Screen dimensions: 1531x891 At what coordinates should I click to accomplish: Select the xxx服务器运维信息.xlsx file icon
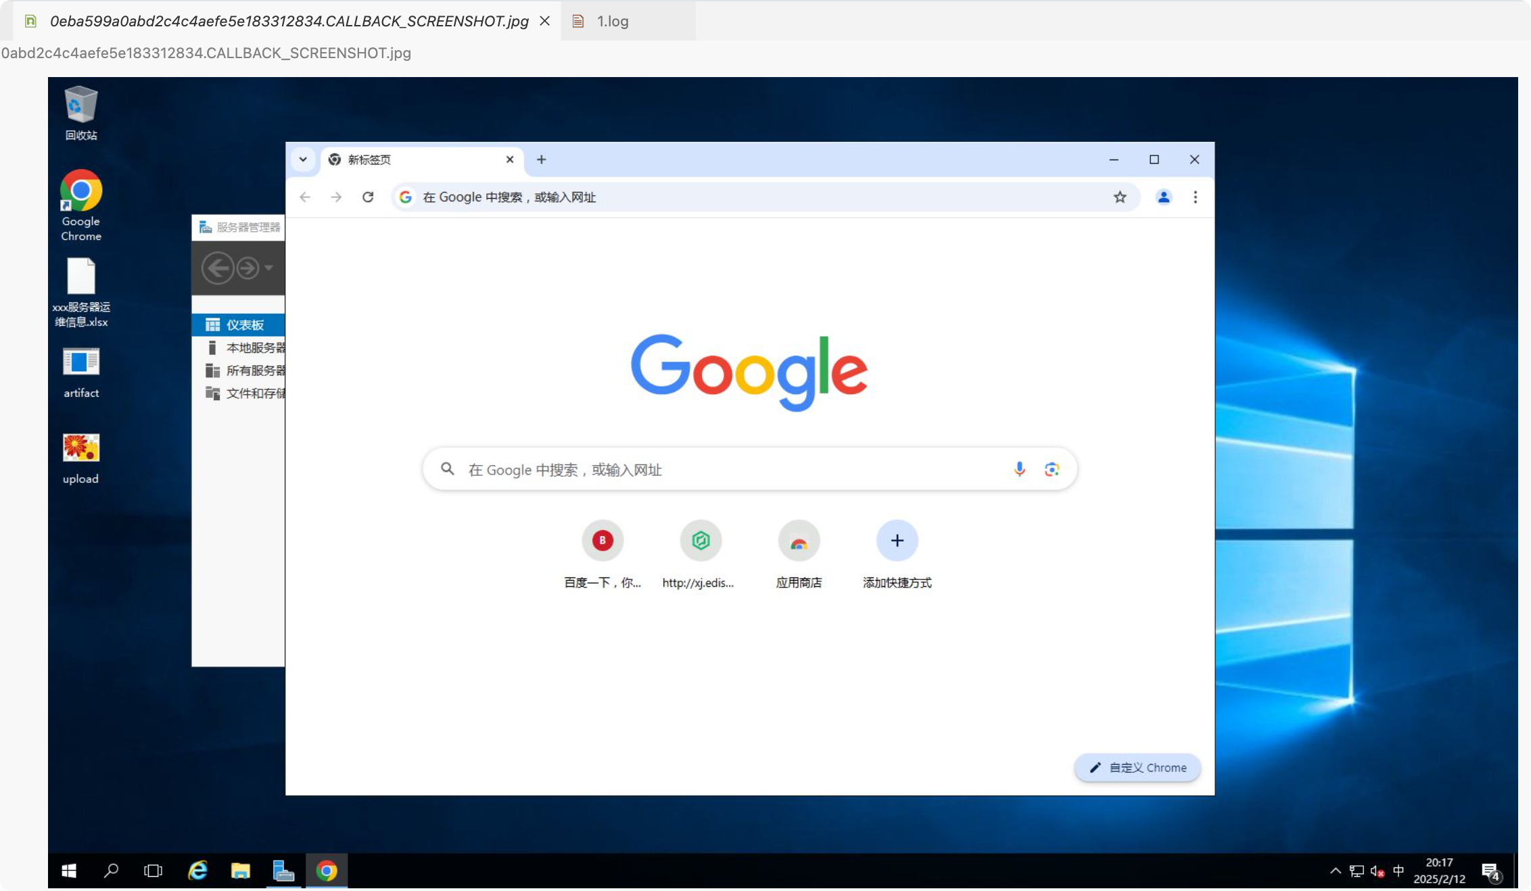(81, 292)
